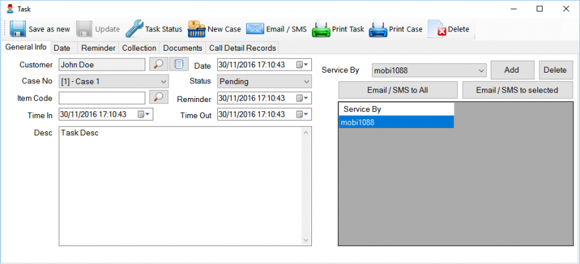Open the Collection tab
This screenshot has height=264, width=580.
tap(139, 48)
